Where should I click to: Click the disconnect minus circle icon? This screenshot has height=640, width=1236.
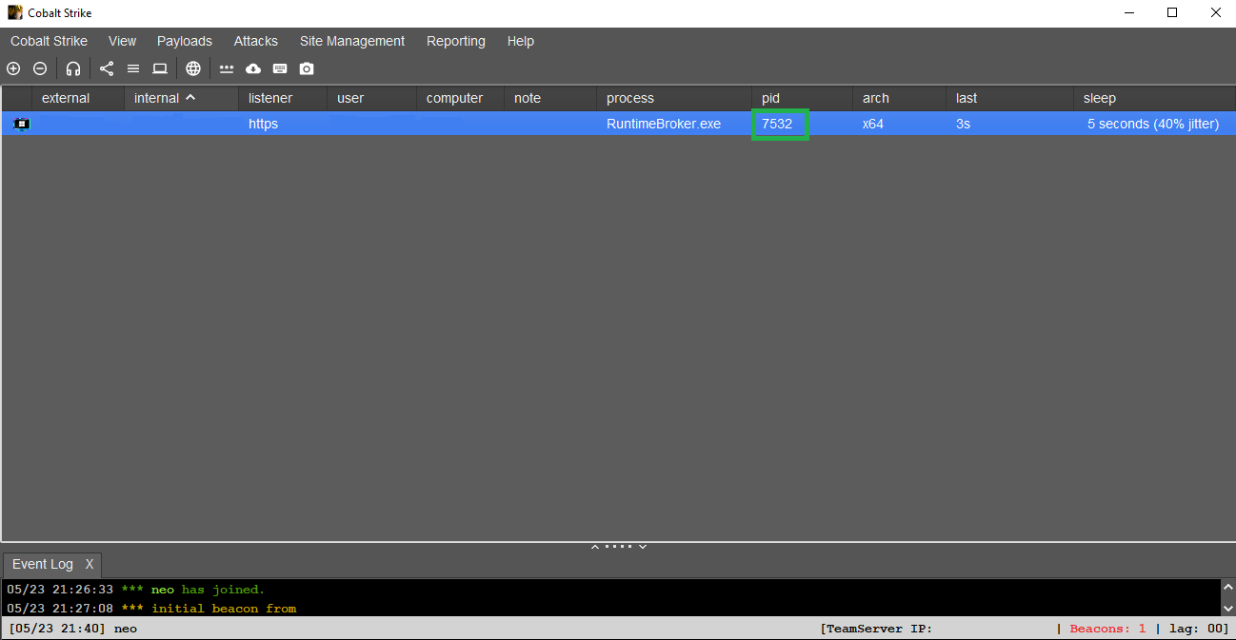pos(40,68)
